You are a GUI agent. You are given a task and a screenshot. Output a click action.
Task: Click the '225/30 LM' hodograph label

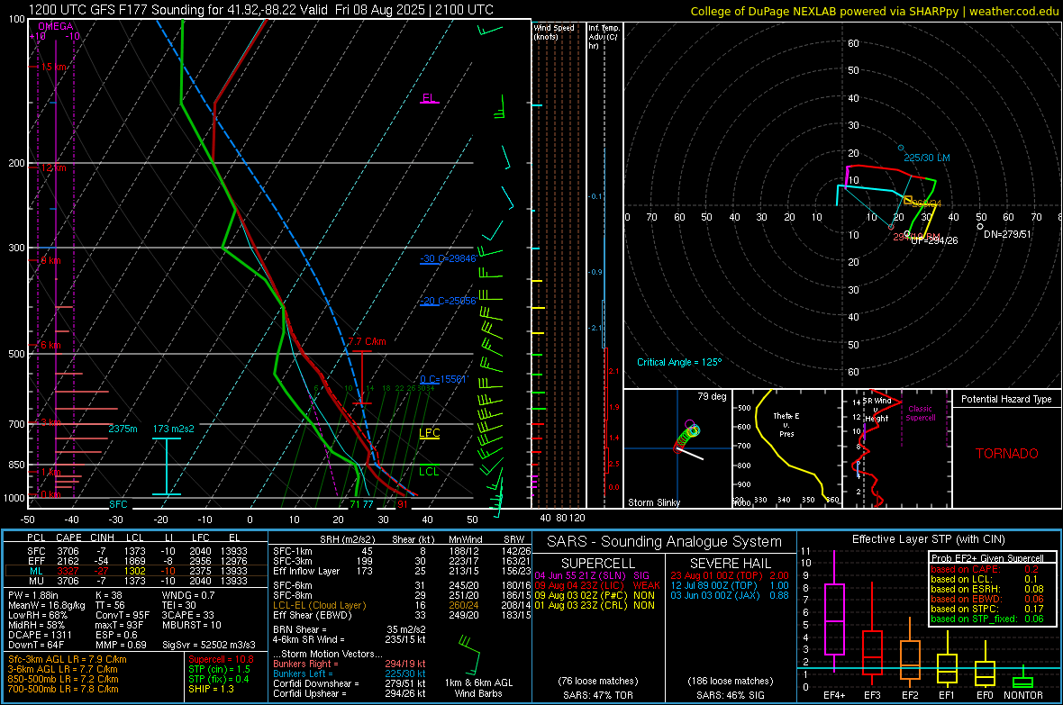[927, 158]
